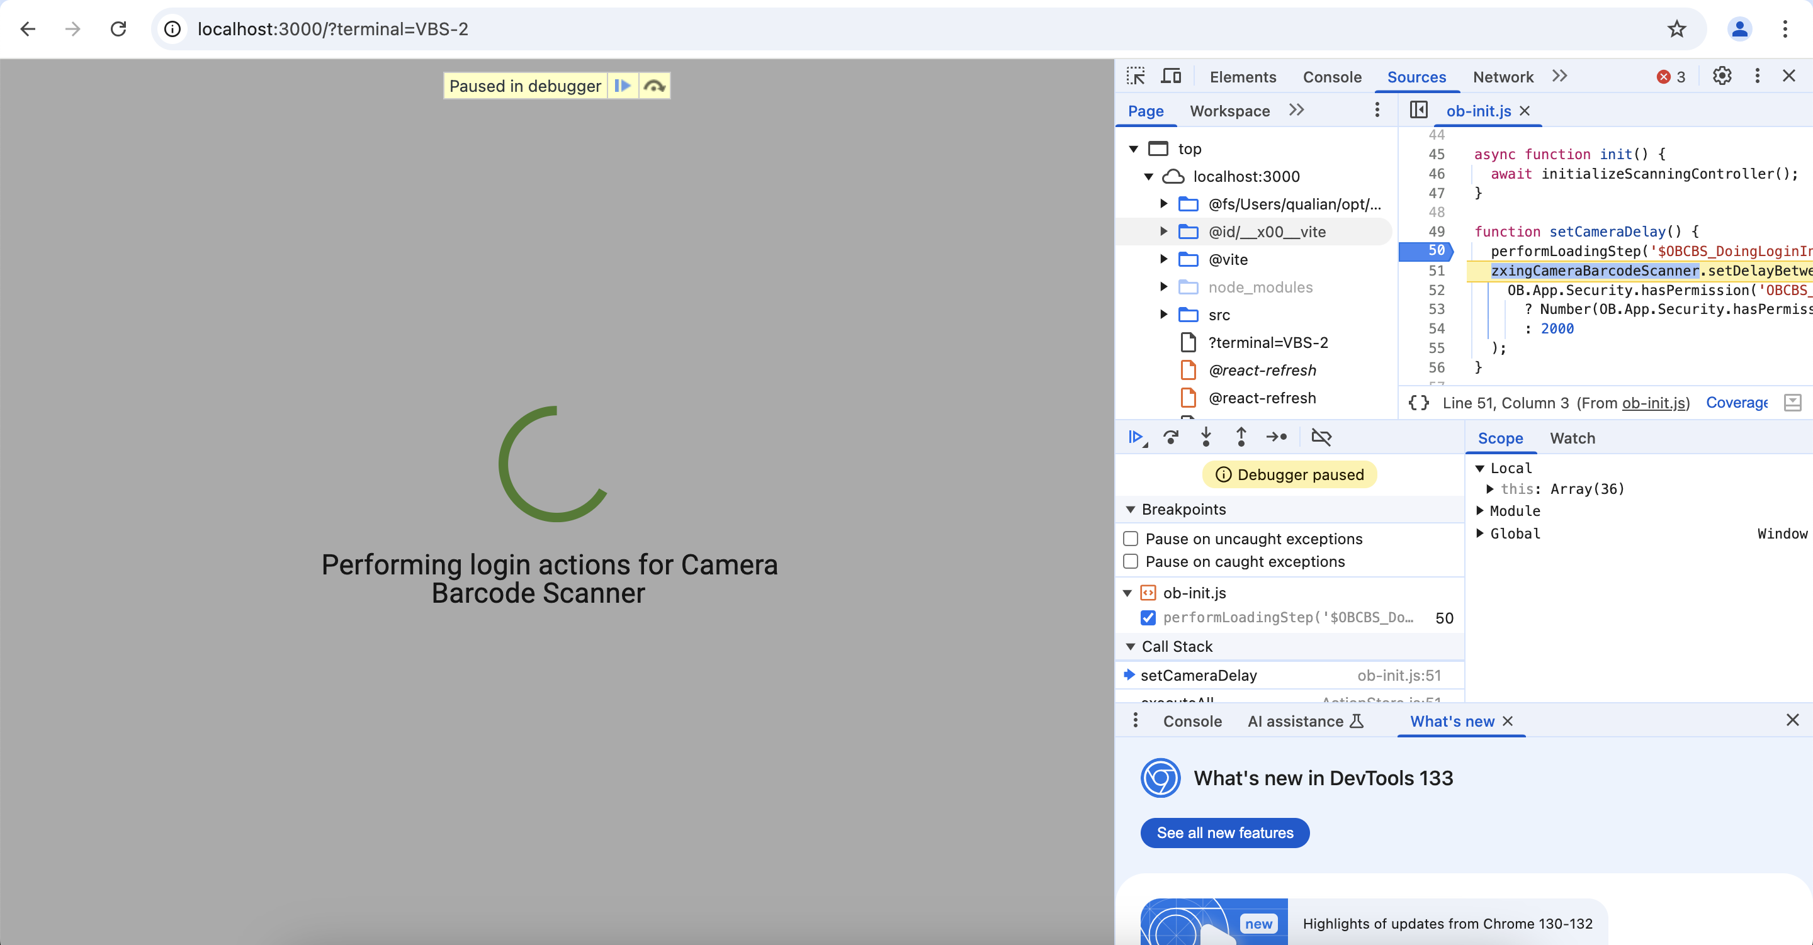Viewport: 1813px width, 945px height.
Task: Enable Pause on caught exceptions
Action: (1131, 561)
